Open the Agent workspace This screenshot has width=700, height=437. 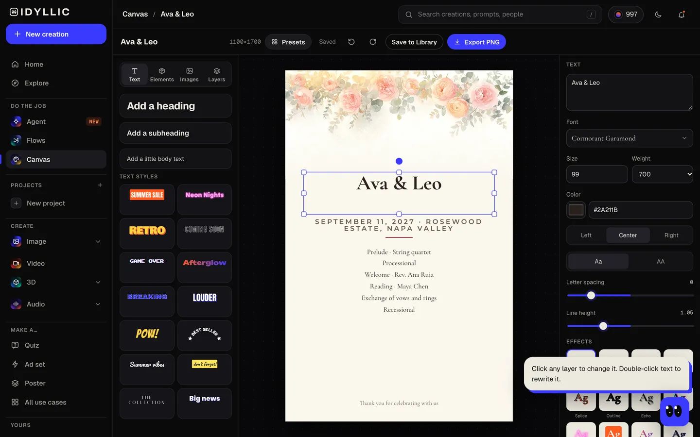tap(56, 121)
